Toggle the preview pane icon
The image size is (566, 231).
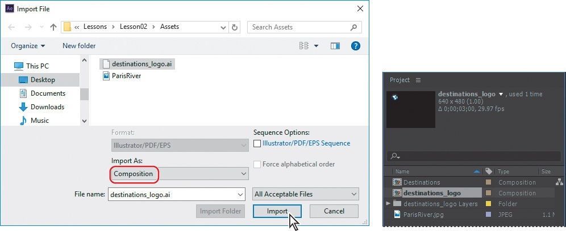point(335,46)
